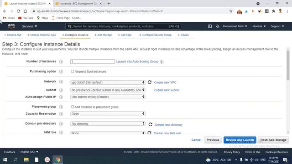The width and height of the screenshot is (292, 164).
Task: Click Number of instances input field
Action: pyautogui.click(x=93, y=61)
